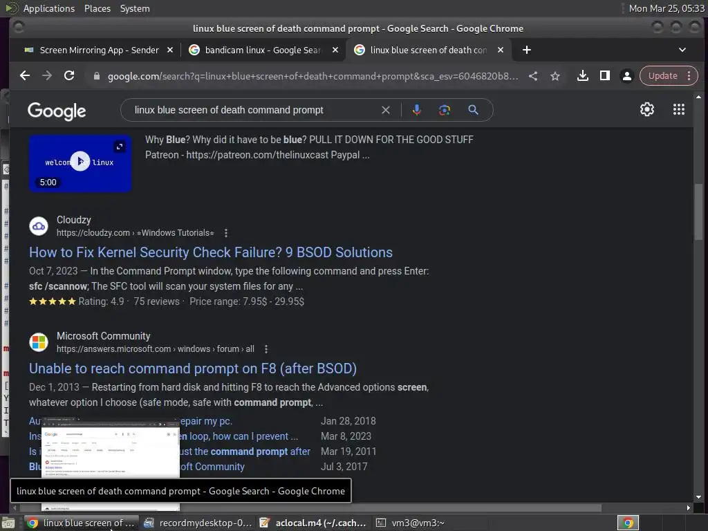
Task: Click the vertical scrollbar thumb
Action: click(x=698, y=212)
